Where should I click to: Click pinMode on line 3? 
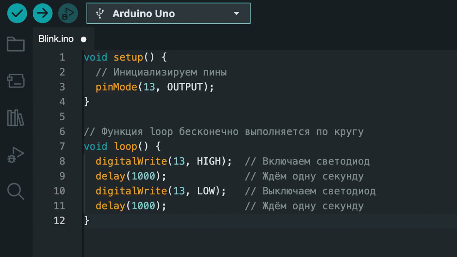pos(116,87)
